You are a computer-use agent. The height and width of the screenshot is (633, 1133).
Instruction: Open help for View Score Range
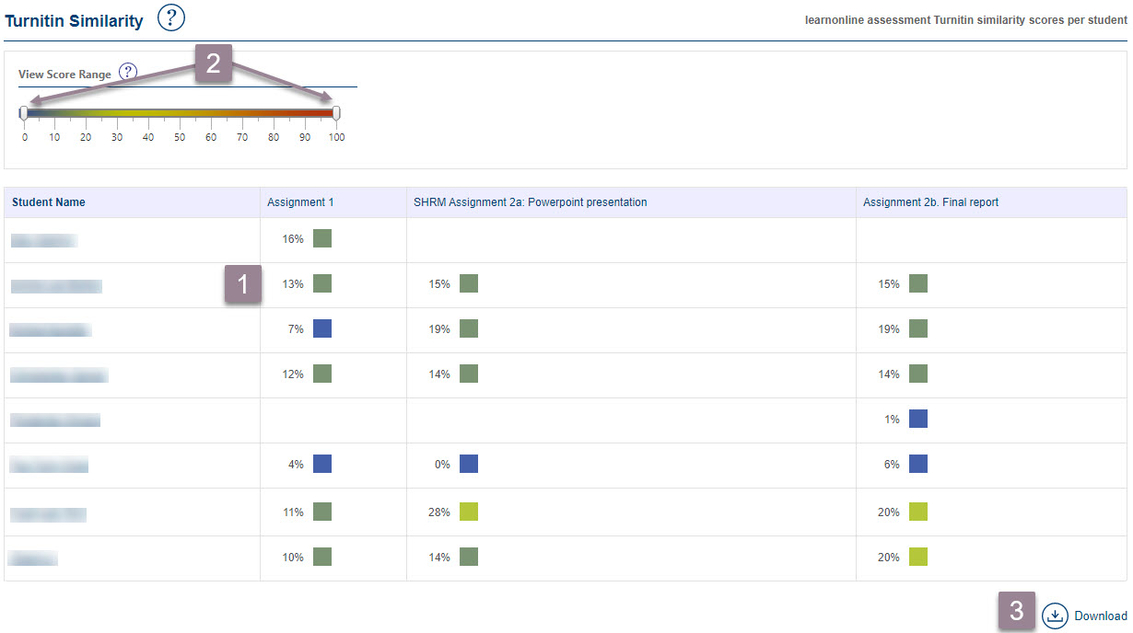coord(128,70)
